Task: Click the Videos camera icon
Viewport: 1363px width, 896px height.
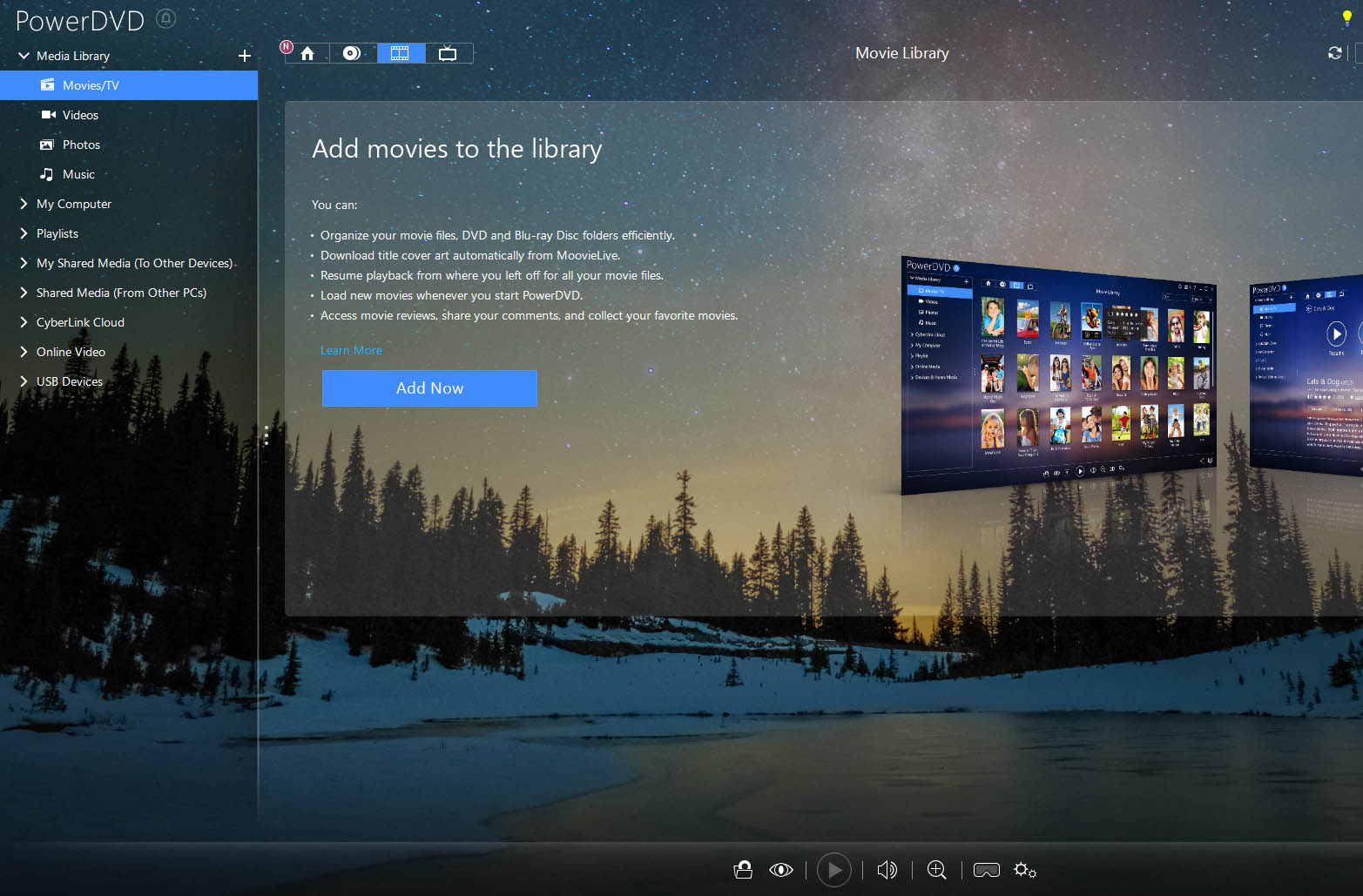Action: [x=48, y=115]
